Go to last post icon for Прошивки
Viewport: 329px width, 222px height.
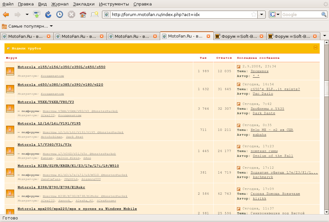239,66
